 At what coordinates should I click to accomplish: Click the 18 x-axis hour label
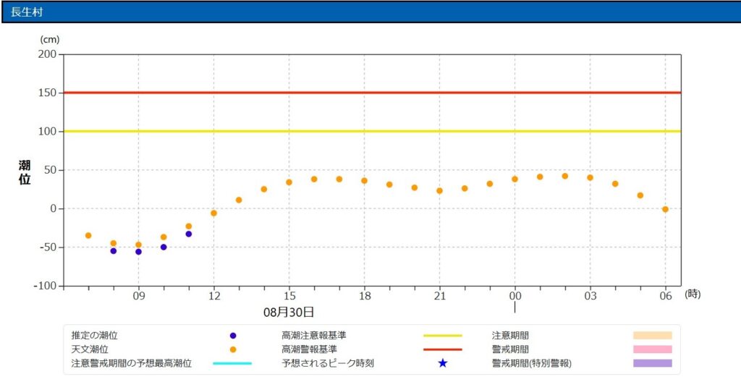tap(365, 297)
